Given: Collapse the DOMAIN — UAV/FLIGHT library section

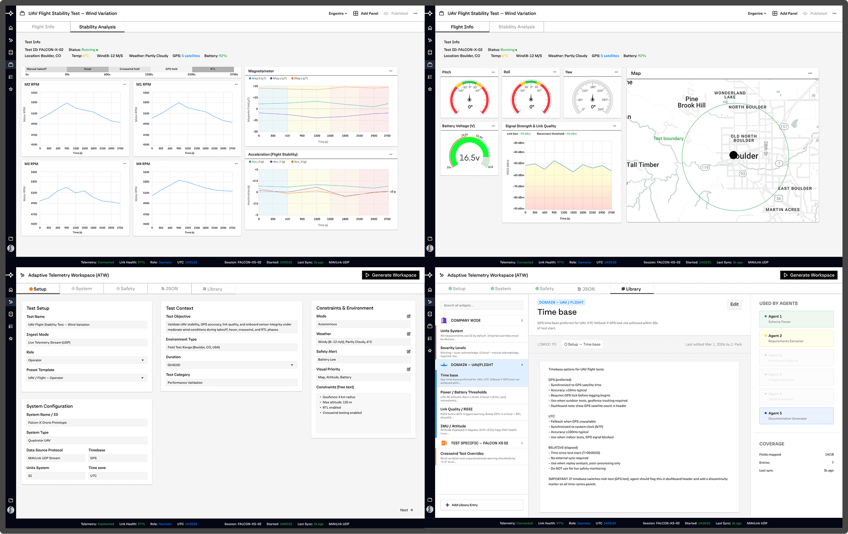Looking at the screenshot, I should [x=482, y=365].
